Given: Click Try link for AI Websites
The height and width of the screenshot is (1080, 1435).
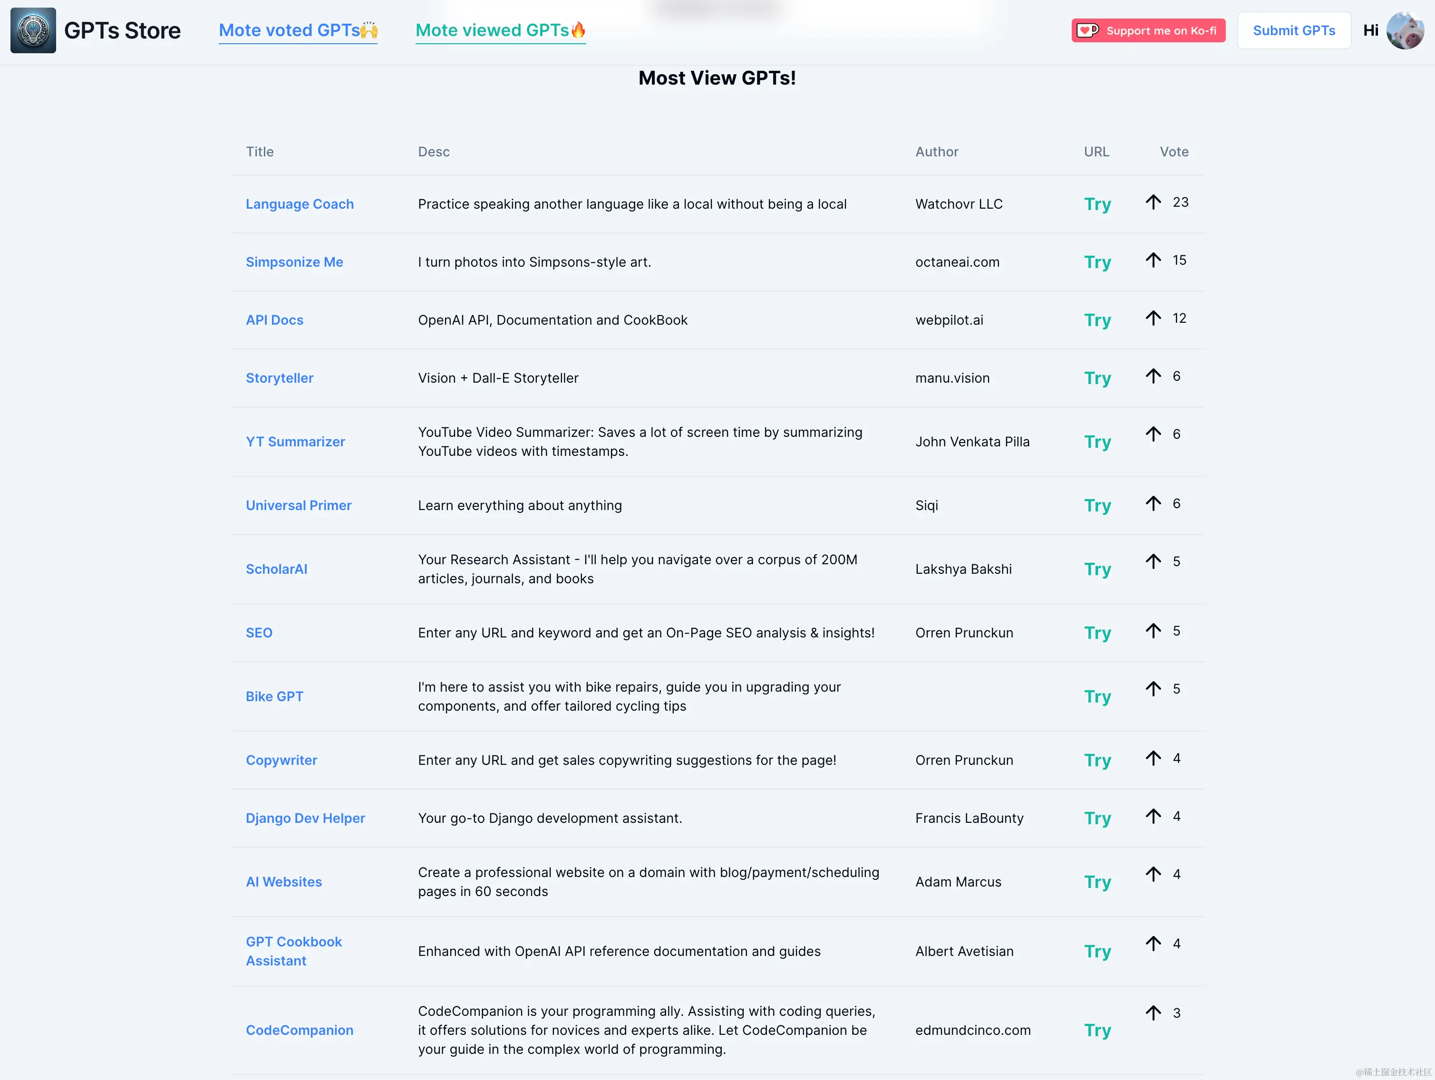Looking at the screenshot, I should tap(1097, 882).
